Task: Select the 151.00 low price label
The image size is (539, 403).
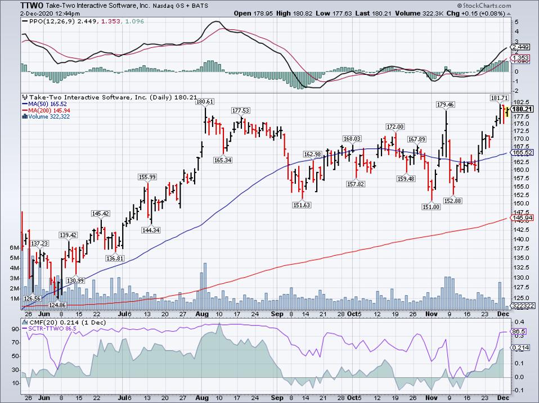Action: tap(431, 207)
